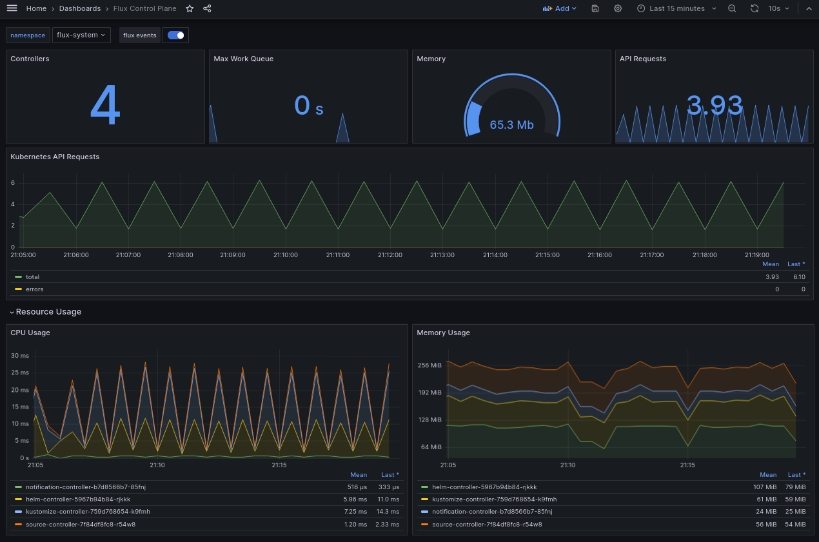
Task: Open the flux-system namespace dropdown
Action: (81, 35)
